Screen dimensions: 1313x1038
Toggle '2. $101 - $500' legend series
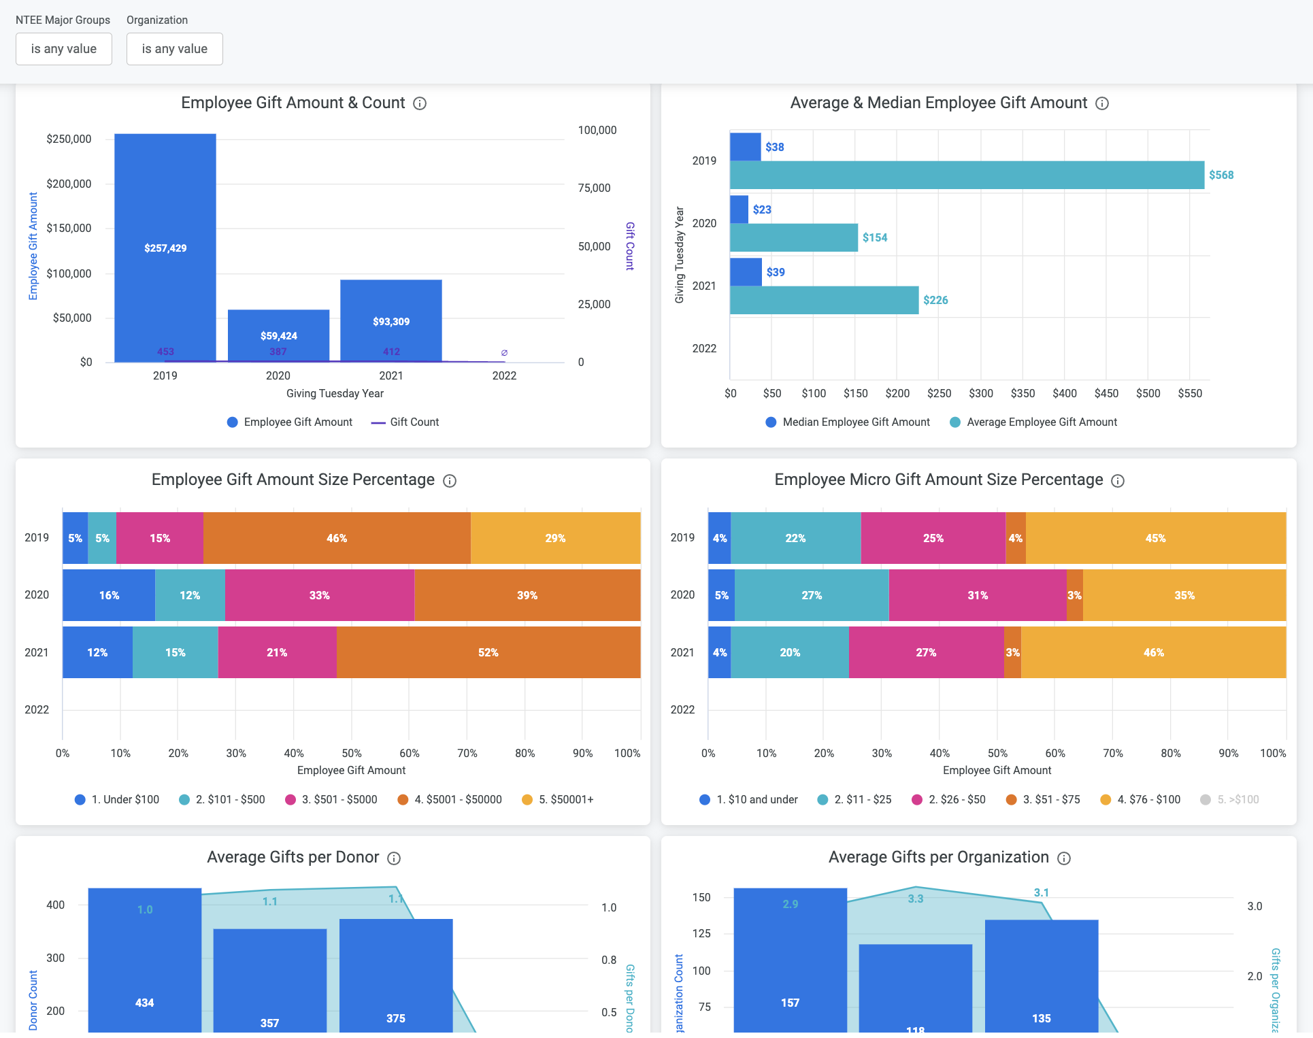(222, 800)
